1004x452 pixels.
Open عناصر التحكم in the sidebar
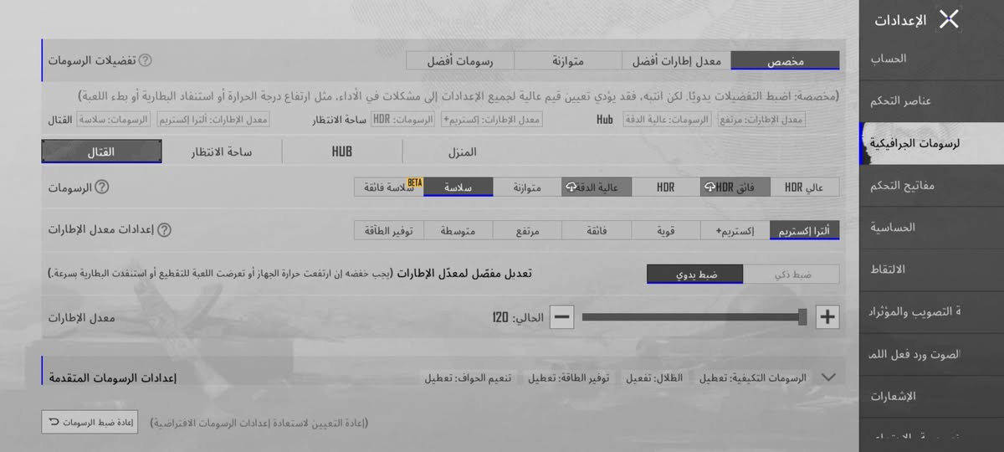coord(931,101)
